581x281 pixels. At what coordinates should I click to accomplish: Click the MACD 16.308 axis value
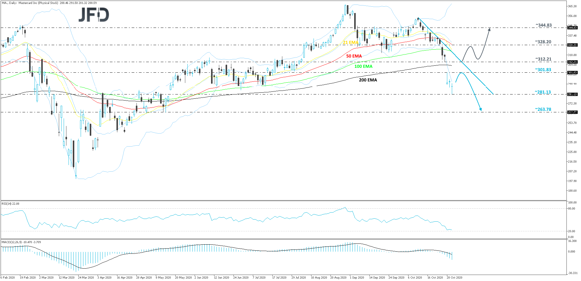(x=572, y=241)
